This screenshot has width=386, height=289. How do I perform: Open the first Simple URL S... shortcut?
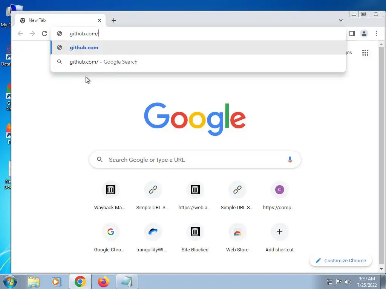coord(153,196)
